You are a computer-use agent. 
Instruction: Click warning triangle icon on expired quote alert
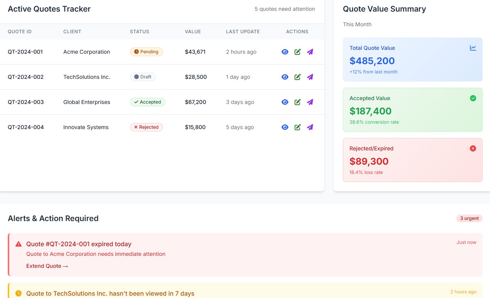click(x=19, y=244)
